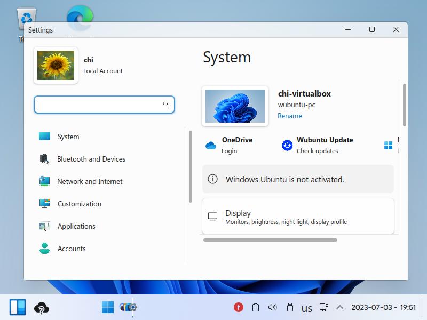Viewport: 427px width, 320px height.
Task: Click the cloud question mark taskbar icon
Action: 42,308
